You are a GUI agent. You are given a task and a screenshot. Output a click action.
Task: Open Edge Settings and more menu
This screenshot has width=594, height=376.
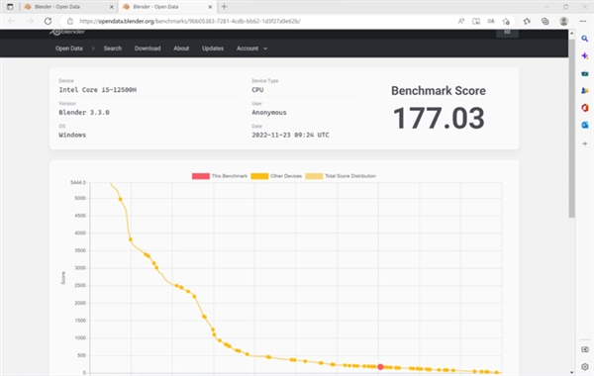coord(583,21)
